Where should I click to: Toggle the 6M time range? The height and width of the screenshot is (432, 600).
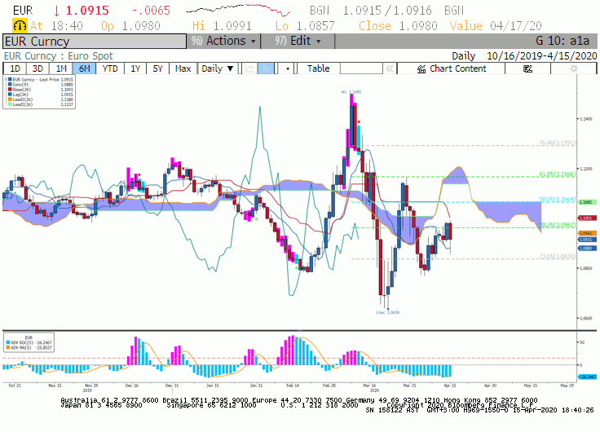point(84,68)
